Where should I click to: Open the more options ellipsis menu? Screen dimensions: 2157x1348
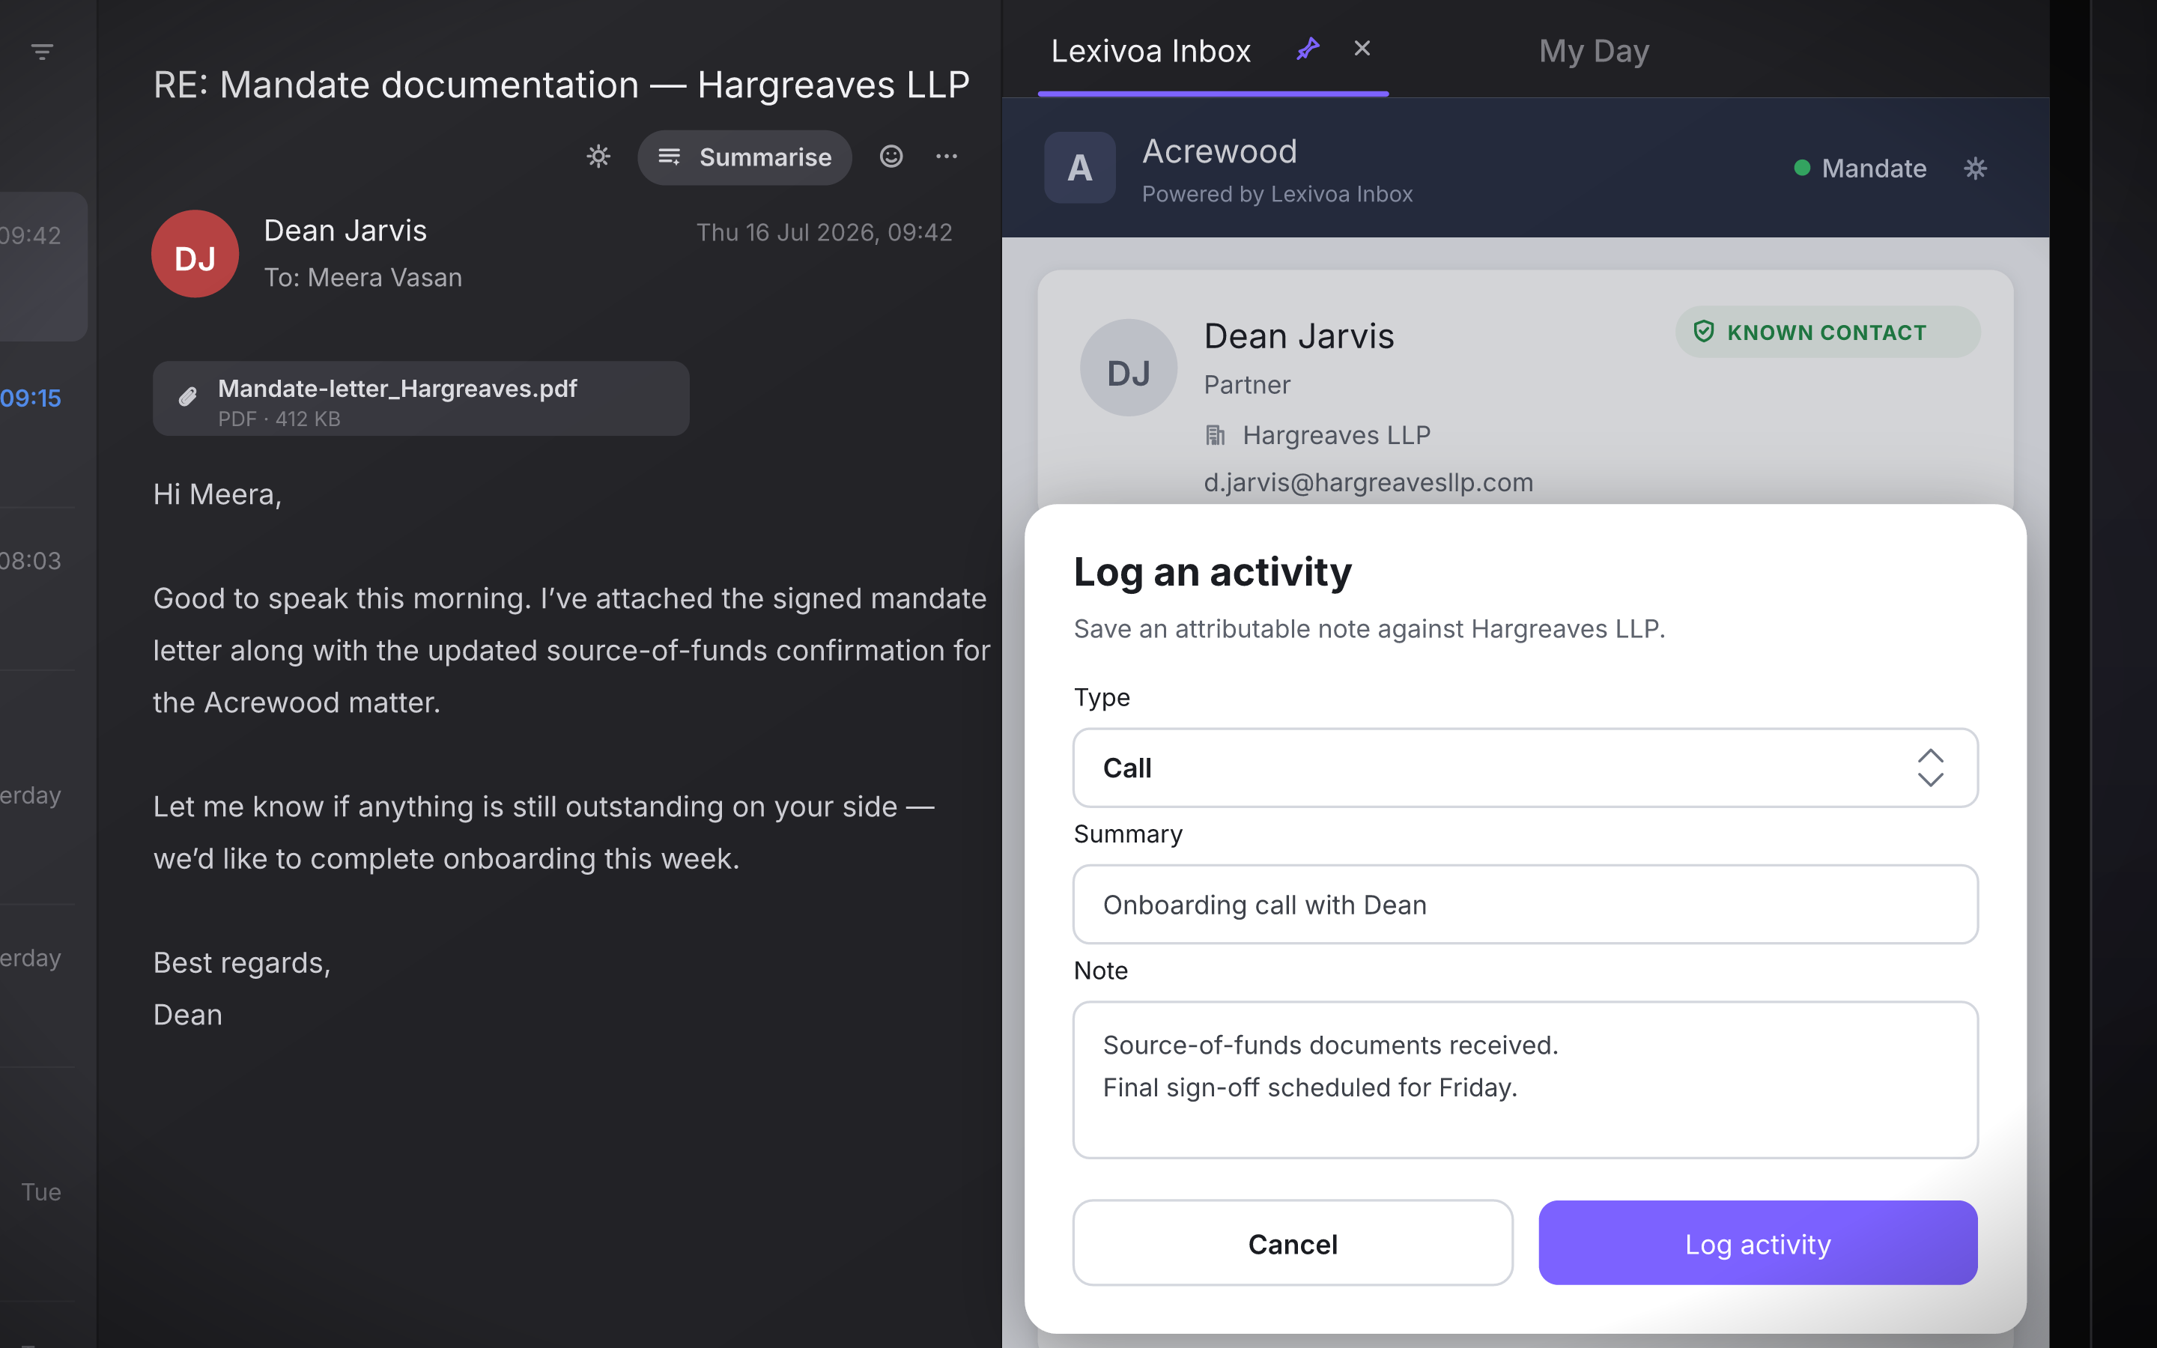[x=947, y=157]
